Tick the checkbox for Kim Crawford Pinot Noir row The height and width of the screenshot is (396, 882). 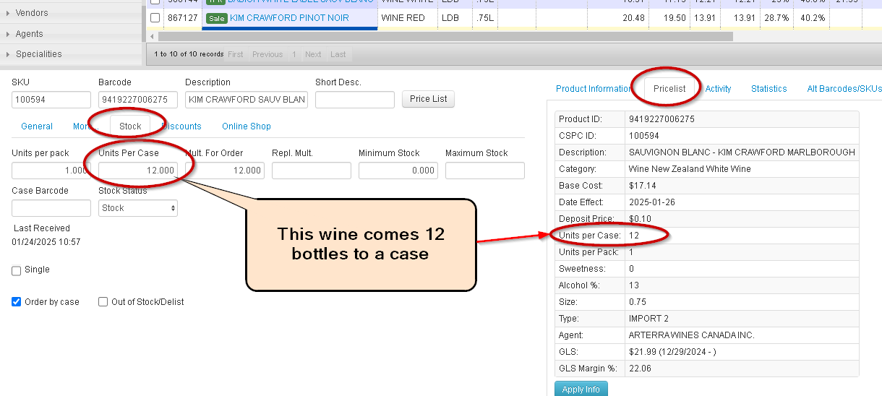pyautogui.click(x=155, y=17)
